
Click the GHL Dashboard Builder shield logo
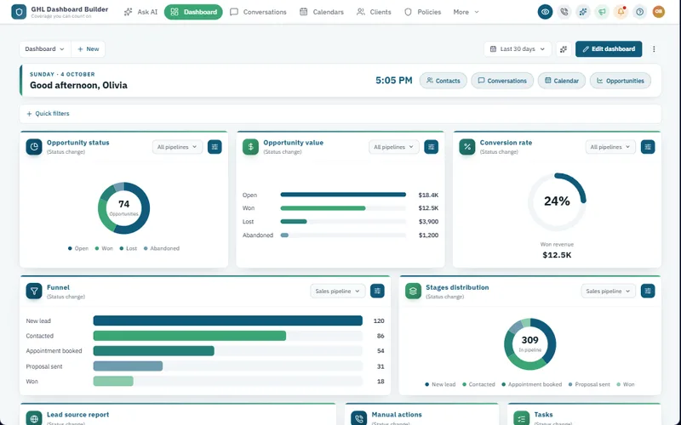pyautogui.click(x=19, y=12)
